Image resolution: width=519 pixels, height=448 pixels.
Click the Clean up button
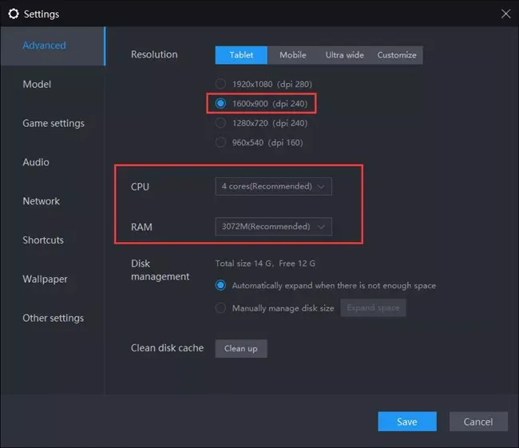pyautogui.click(x=241, y=349)
